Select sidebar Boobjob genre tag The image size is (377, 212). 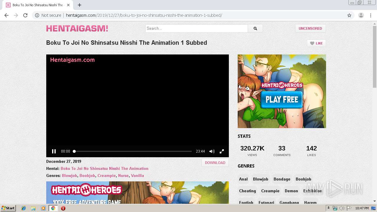[303, 179]
